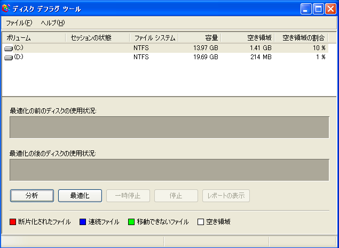
Task: Click the 19.69 GB capacity value
Action: [206, 57]
